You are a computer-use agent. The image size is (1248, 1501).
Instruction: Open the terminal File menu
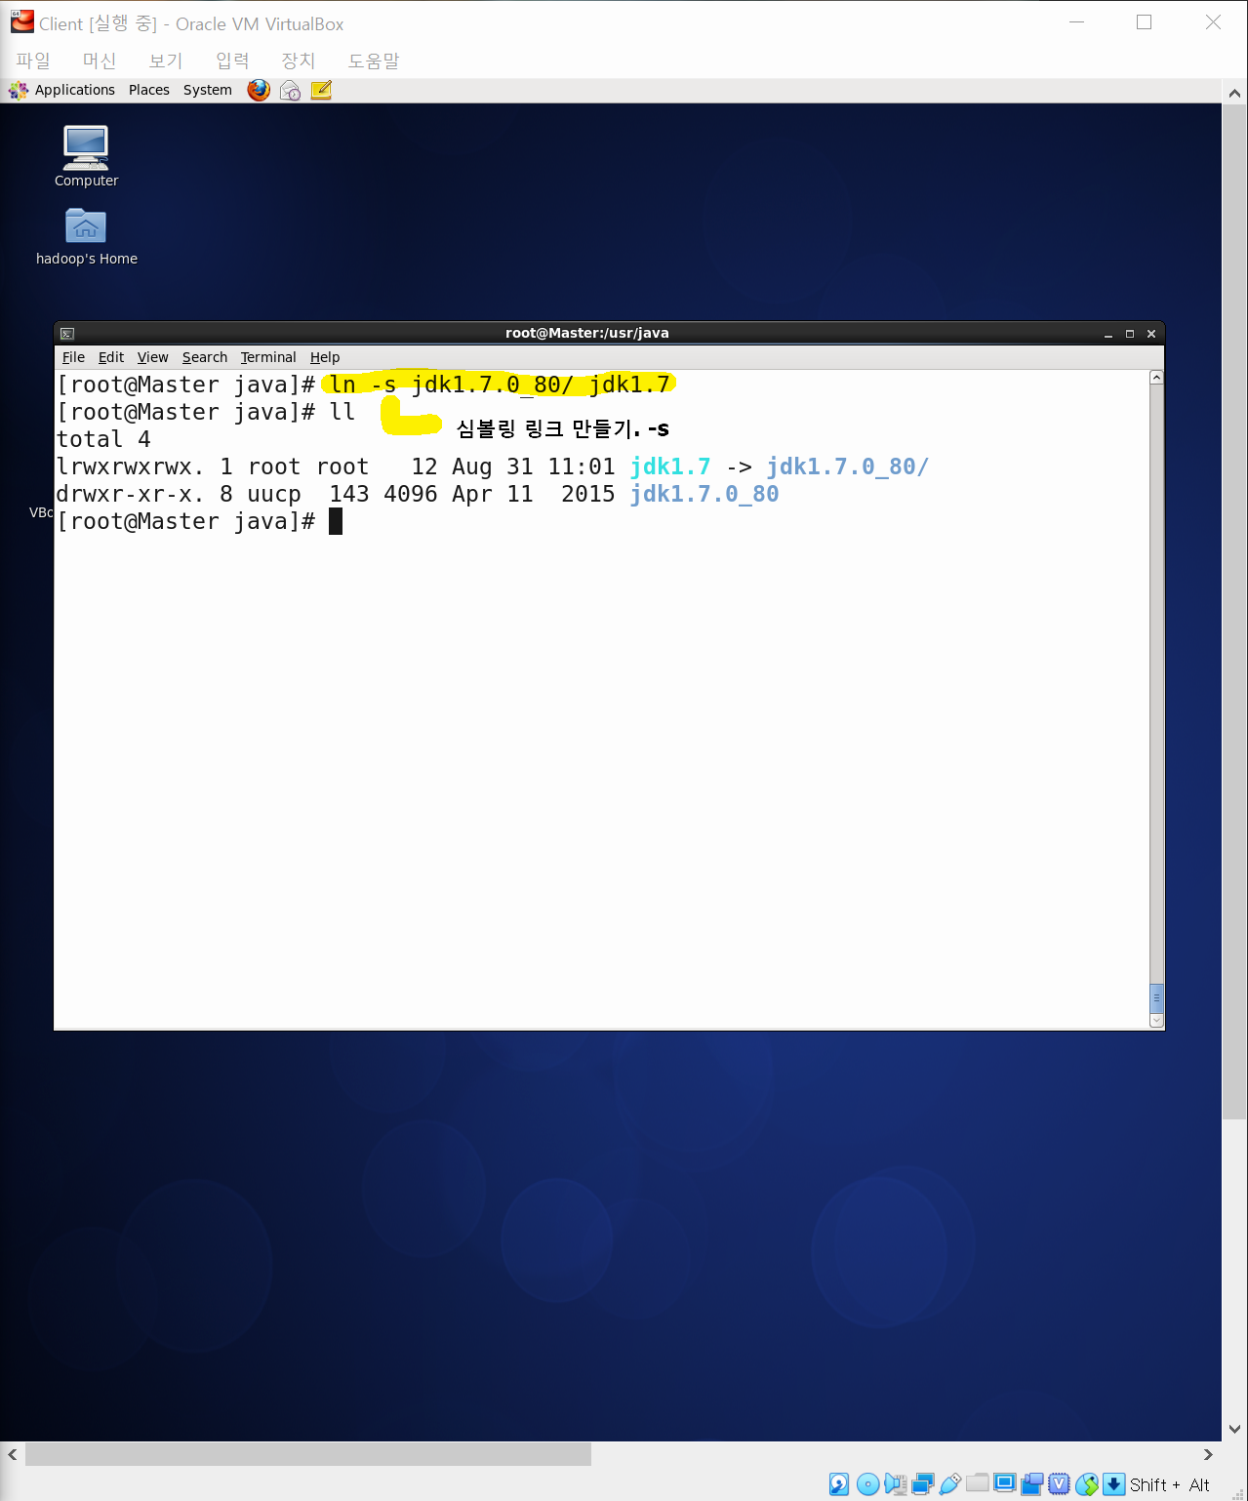click(x=73, y=357)
